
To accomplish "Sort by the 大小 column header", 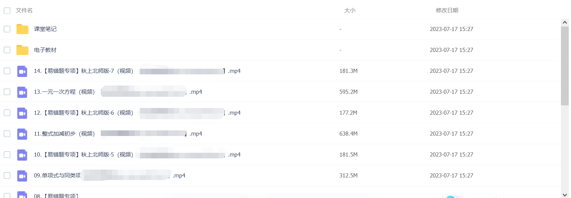I will (x=350, y=10).
